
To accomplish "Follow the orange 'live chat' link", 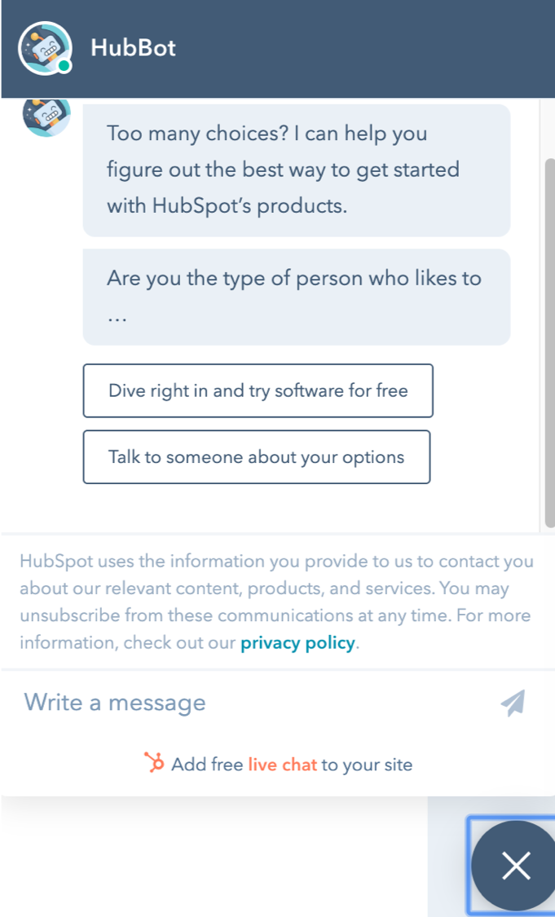I will tap(283, 765).
